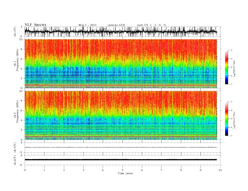Click the 'station=ATH' label
This screenshot has height=191, width=248.
(116, 25)
